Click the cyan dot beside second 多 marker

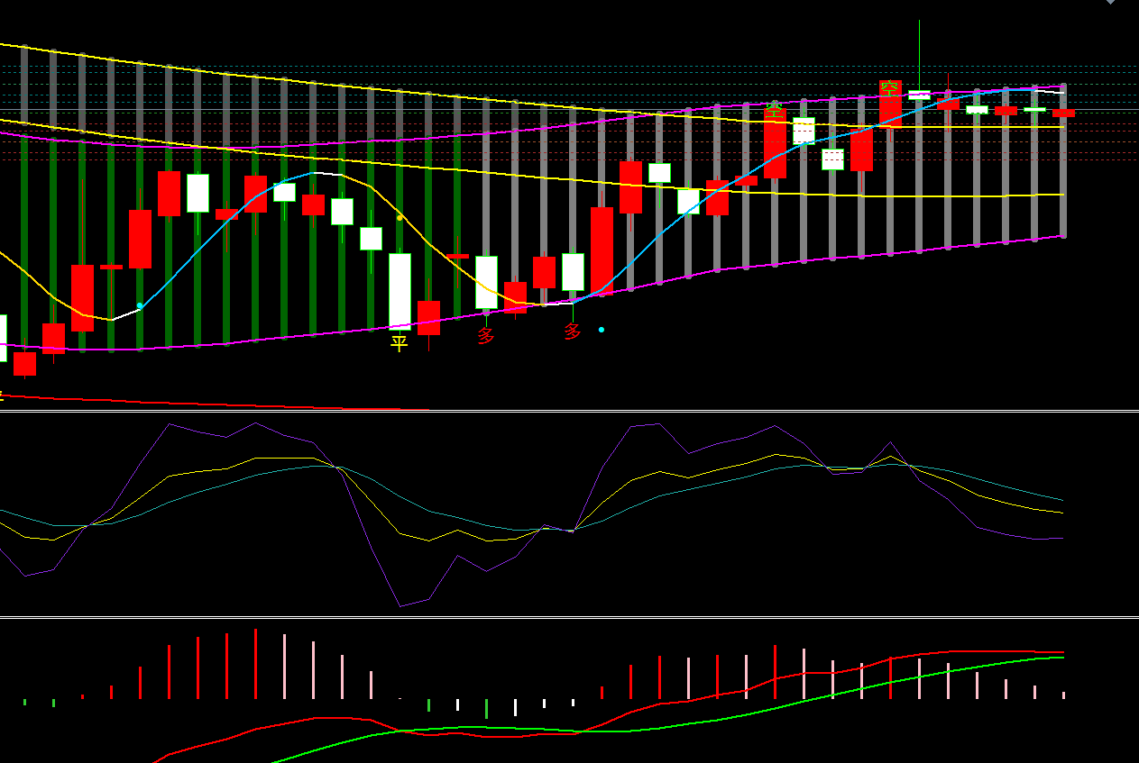(x=602, y=330)
